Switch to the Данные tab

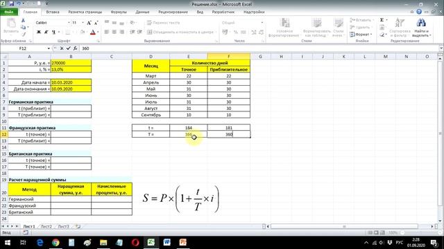142,12
